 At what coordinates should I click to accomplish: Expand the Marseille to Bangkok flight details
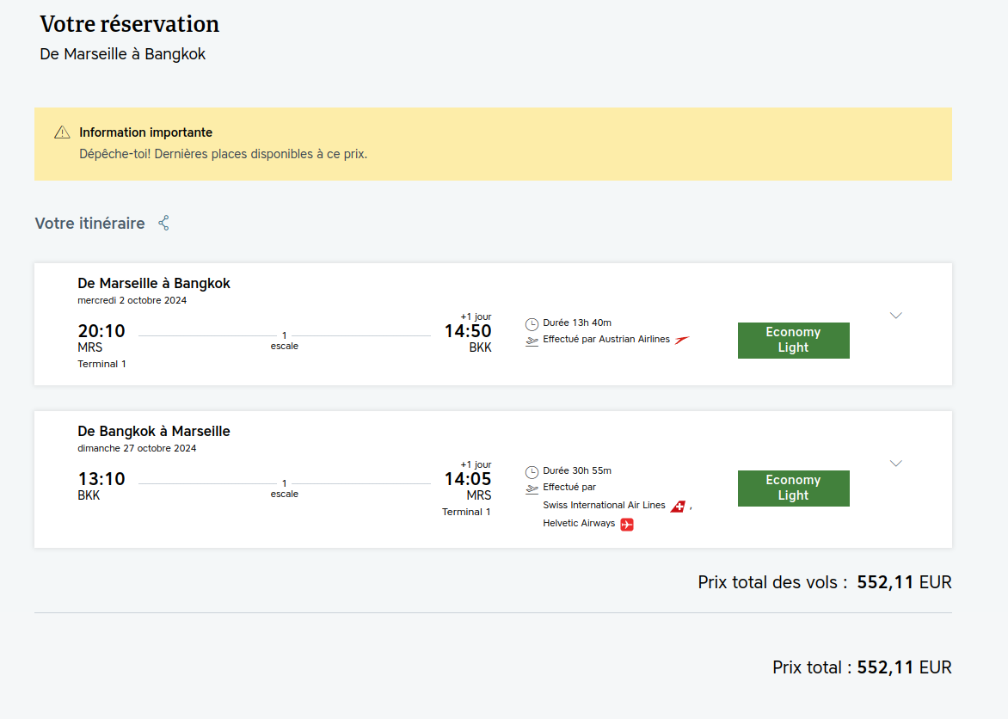(x=895, y=316)
